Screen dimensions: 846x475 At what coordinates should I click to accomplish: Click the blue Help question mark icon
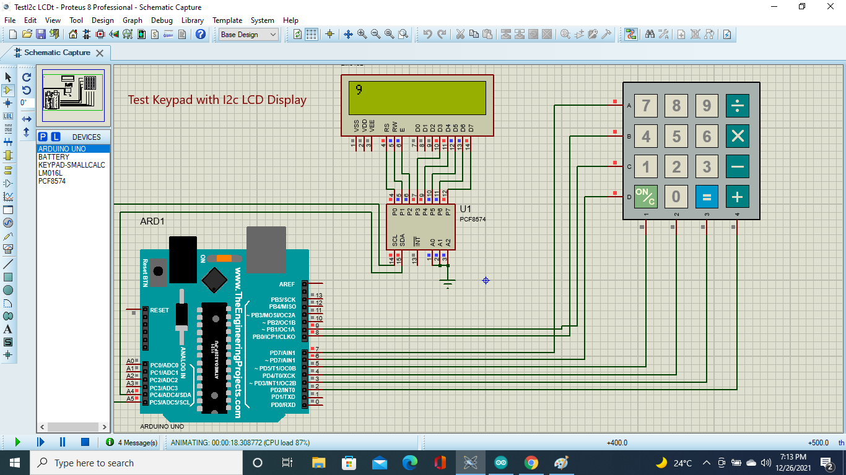201,35
